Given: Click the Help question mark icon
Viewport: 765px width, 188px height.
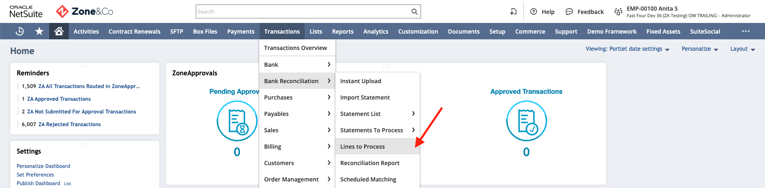Looking at the screenshot, I should pos(534,11).
